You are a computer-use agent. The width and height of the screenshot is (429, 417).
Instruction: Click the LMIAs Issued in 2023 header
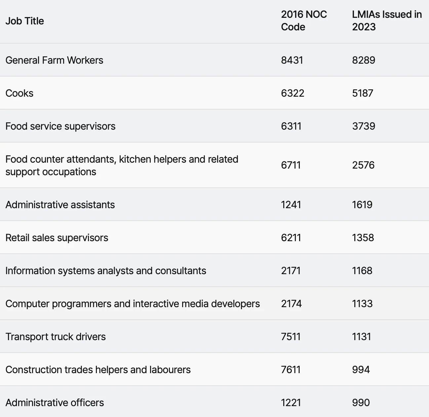387,20
